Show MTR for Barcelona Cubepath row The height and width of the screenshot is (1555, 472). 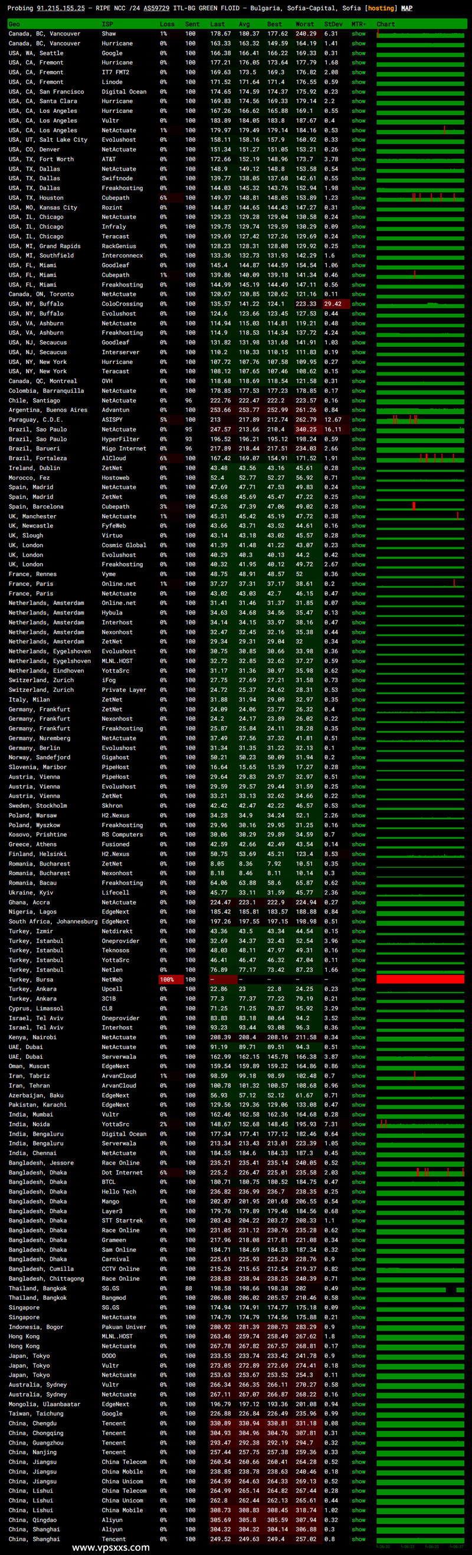point(359,506)
